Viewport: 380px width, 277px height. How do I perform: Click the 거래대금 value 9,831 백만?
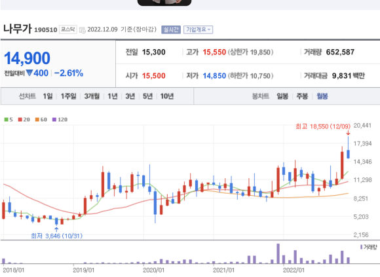pos(349,76)
